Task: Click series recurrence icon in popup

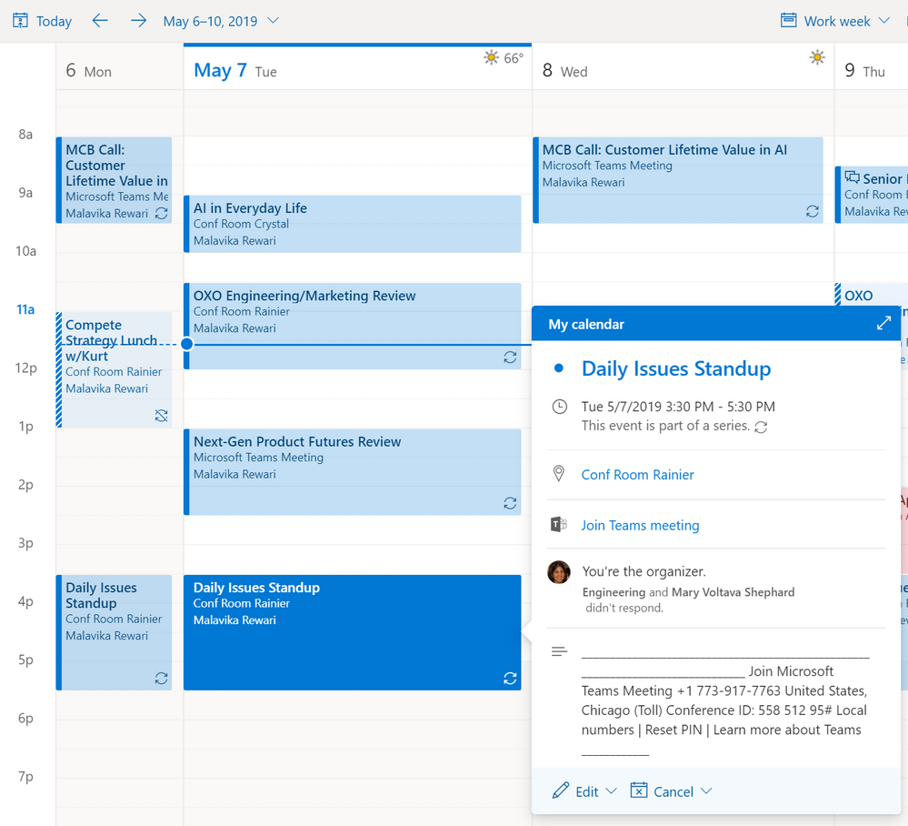Action: tap(761, 427)
